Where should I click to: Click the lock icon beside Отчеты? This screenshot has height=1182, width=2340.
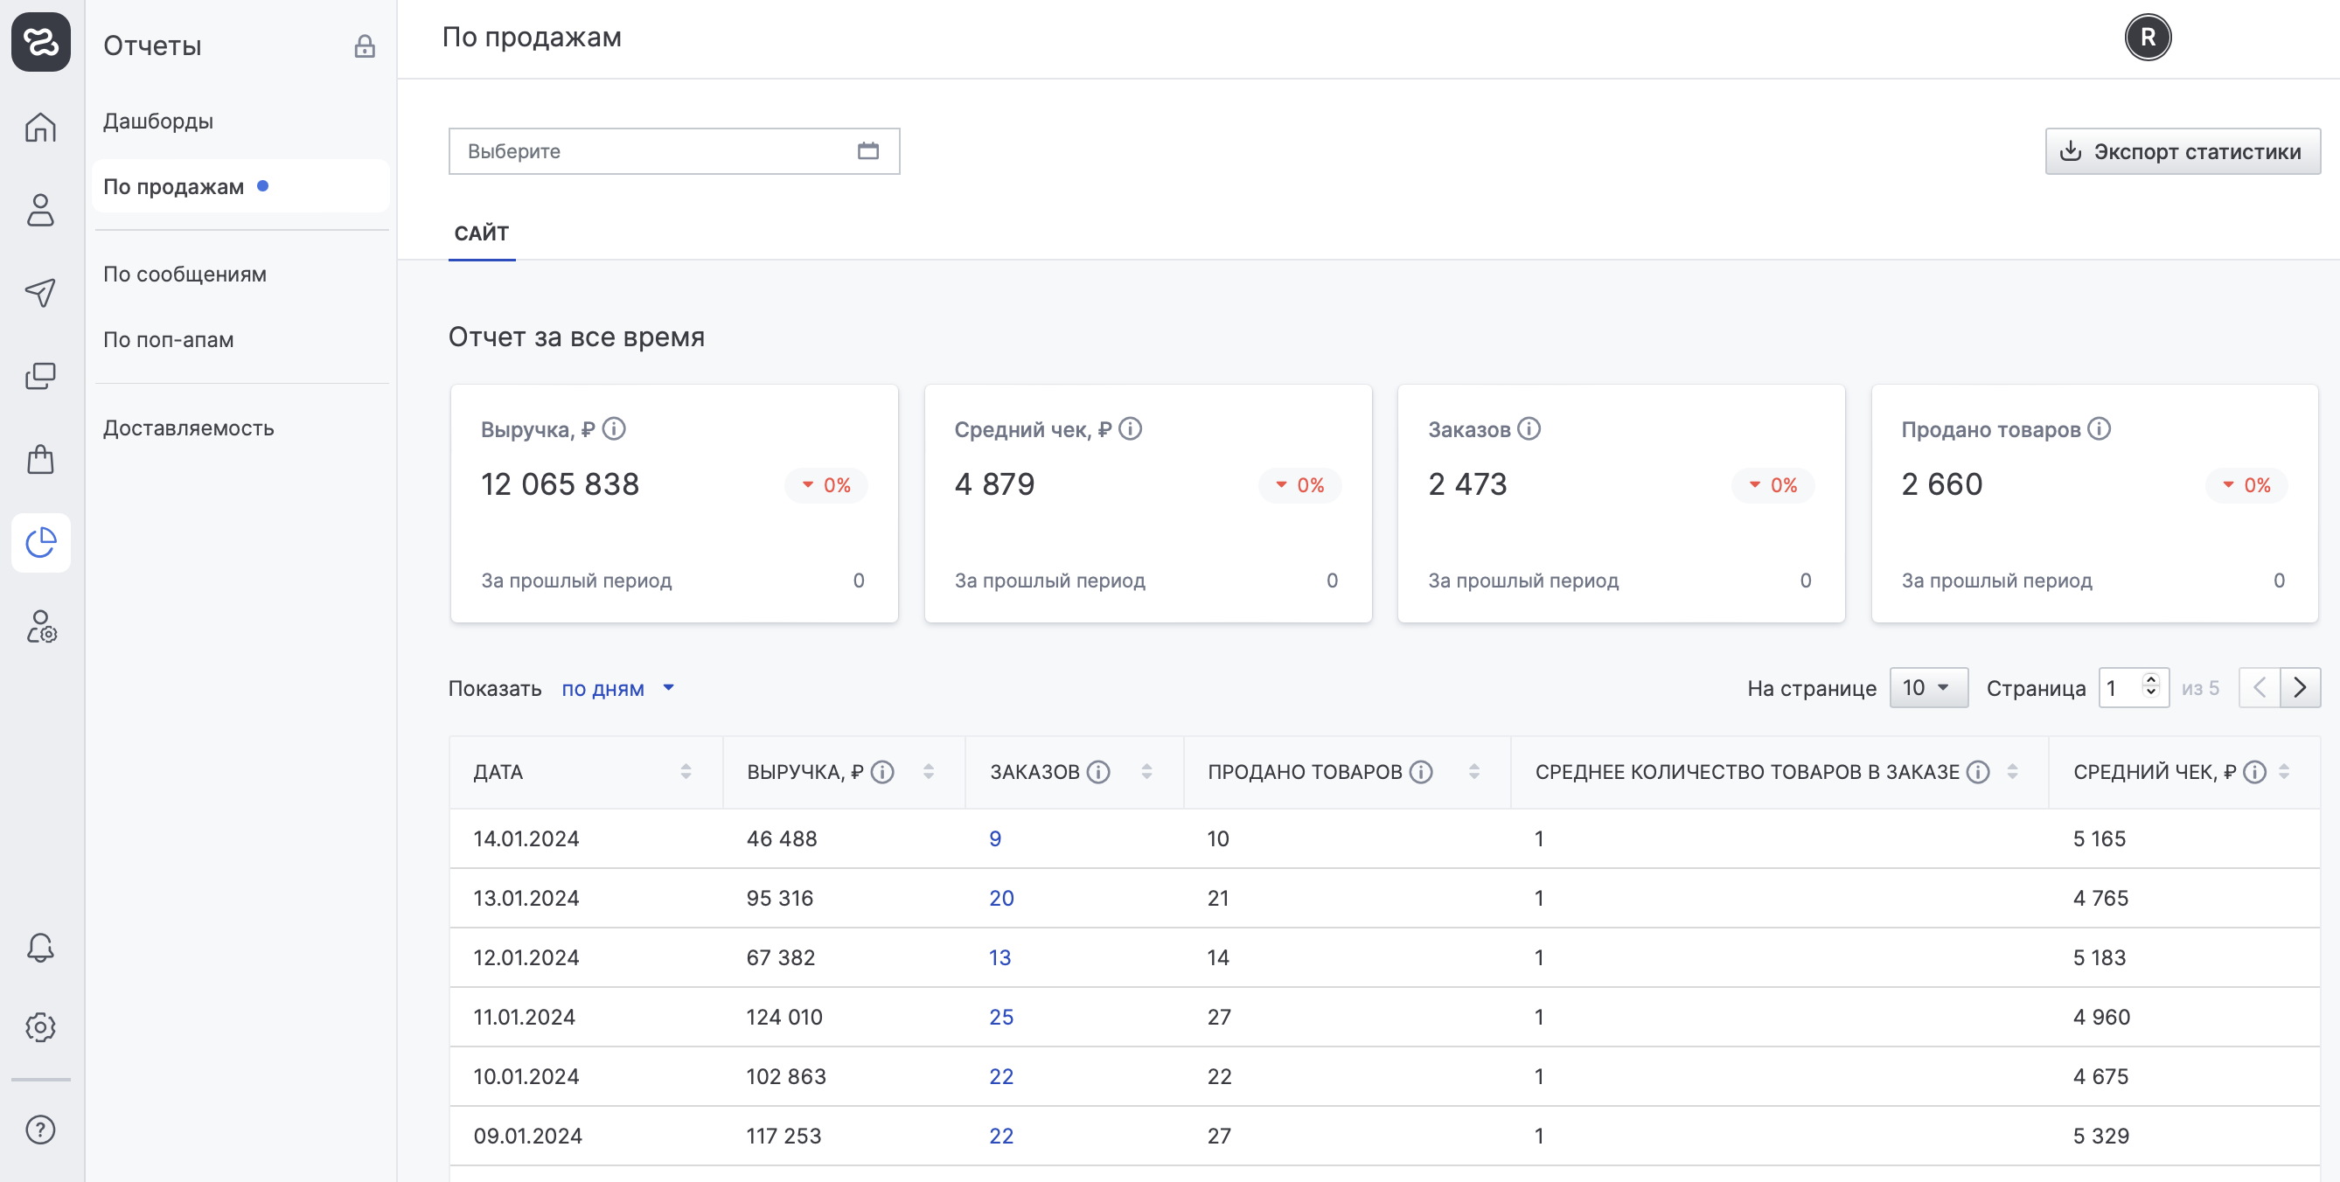tap(365, 46)
